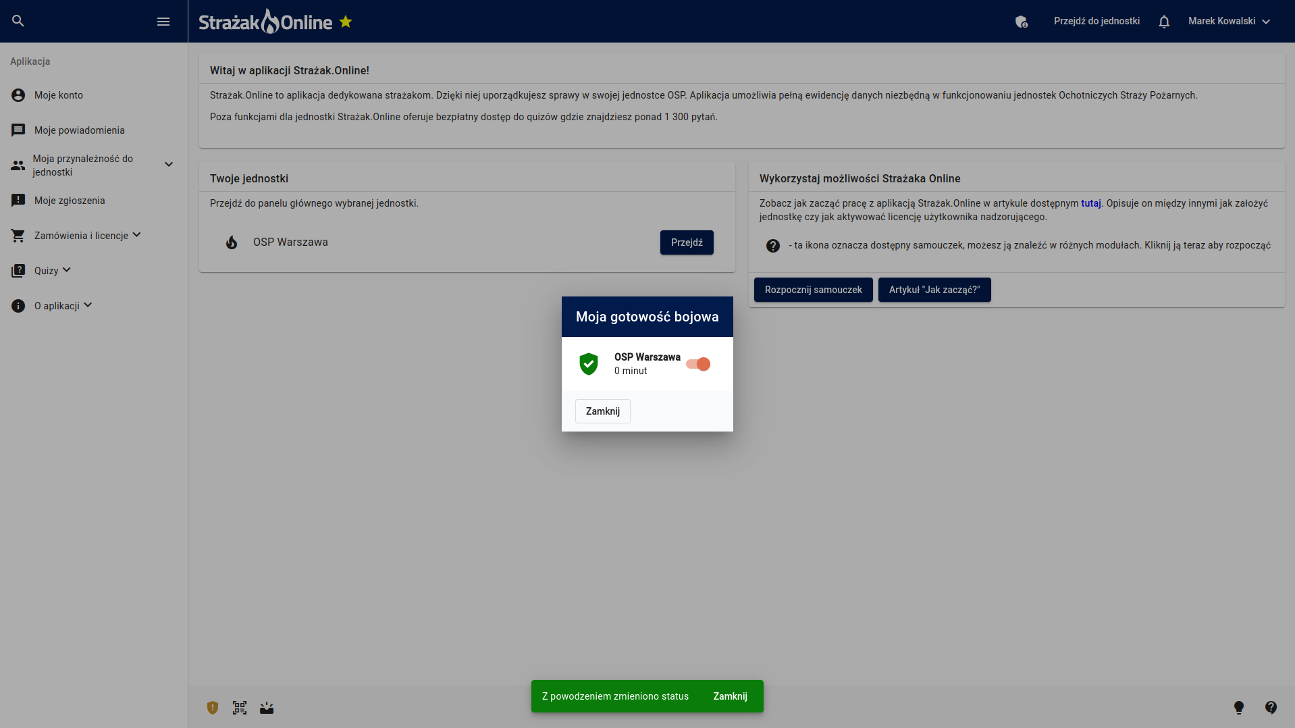This screenshot has width=1295, height=728.
Task: Click the flame icon next to OSP Warszawa
Action: pos(232,242)
